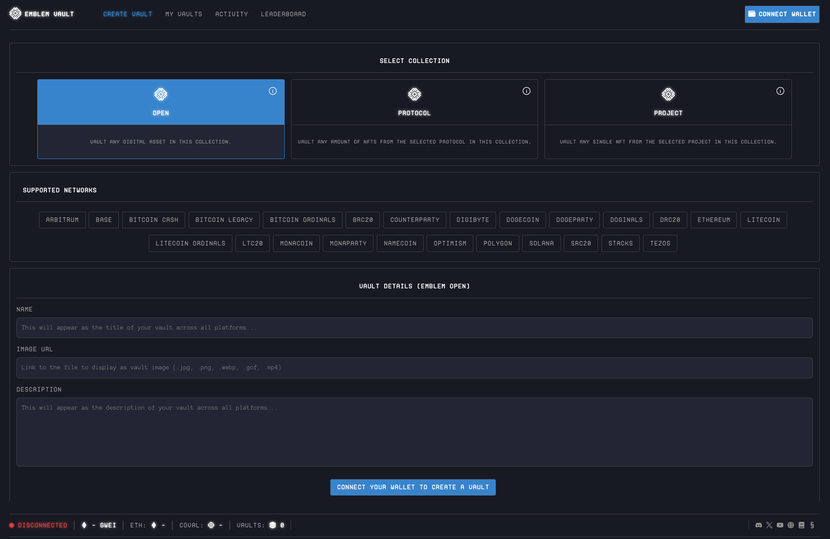The image size is (830, 539).
Task: Click the COVAL token icon in status bar
Action: (211, 525)
